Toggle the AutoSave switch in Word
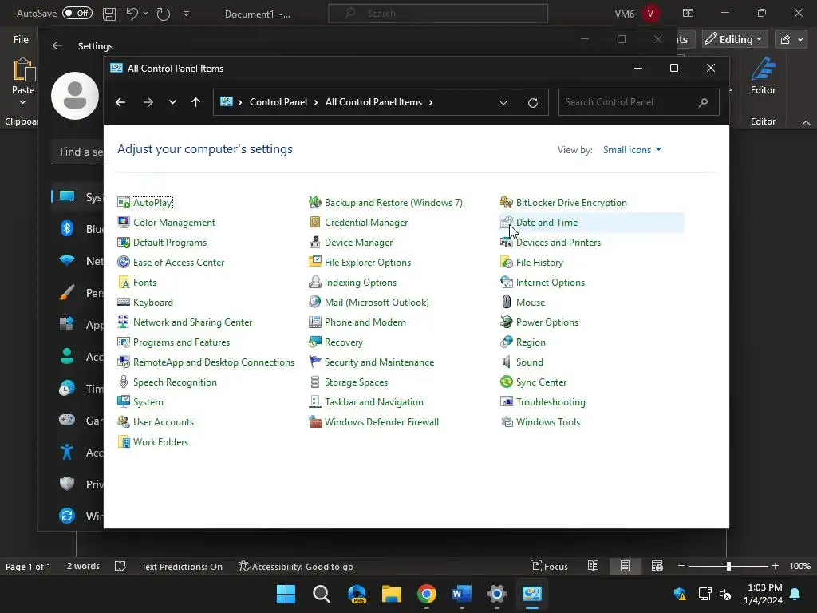The width and height of the screenshot is (817, 613). coord(77,13)
